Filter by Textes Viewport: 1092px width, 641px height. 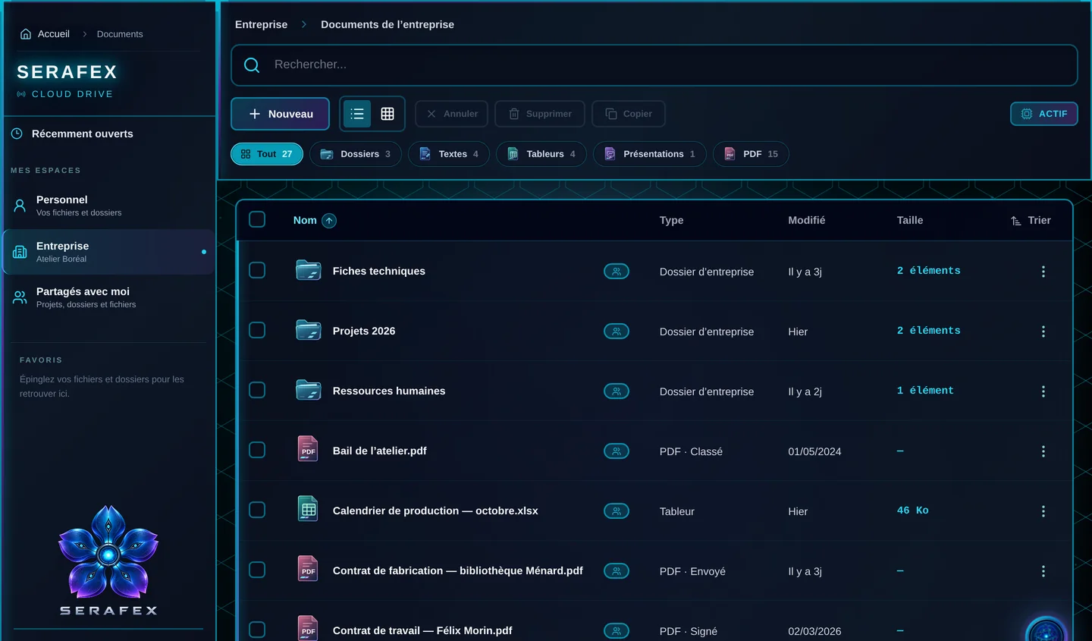[x=449, y=154]
